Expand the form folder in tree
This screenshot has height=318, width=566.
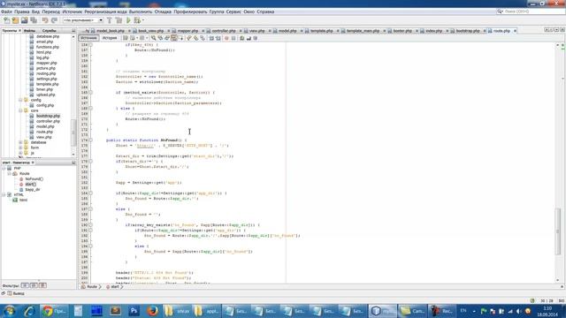pos(20,148)
